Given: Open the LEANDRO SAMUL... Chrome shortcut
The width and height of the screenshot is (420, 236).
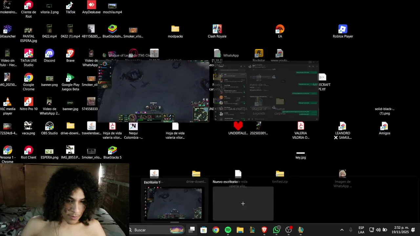Looking at the screenshot, I should click(x=343, y=131).
